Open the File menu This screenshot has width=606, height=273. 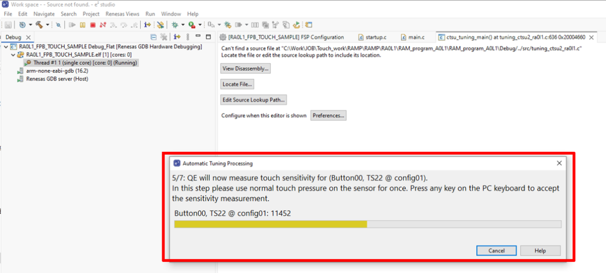click(8, 13)
